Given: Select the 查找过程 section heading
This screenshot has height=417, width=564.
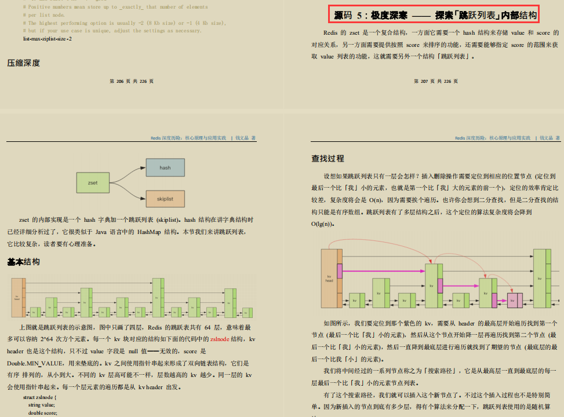Looking at the screenshot, I should [x=328, y=159].
